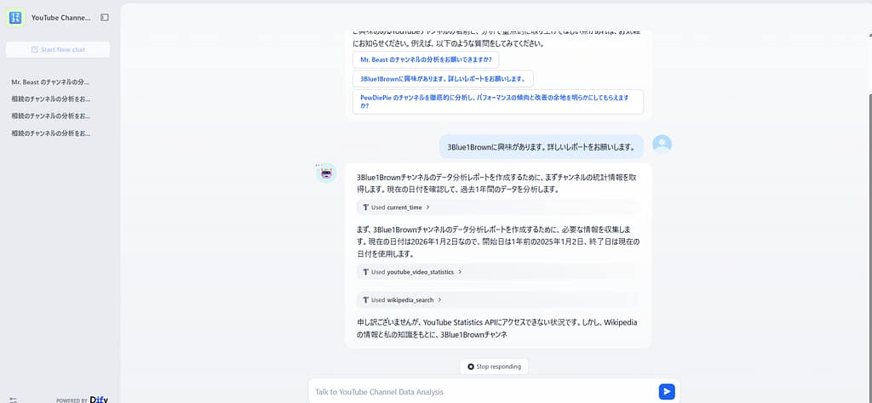Stop the response generation

[x=494, y=366]
